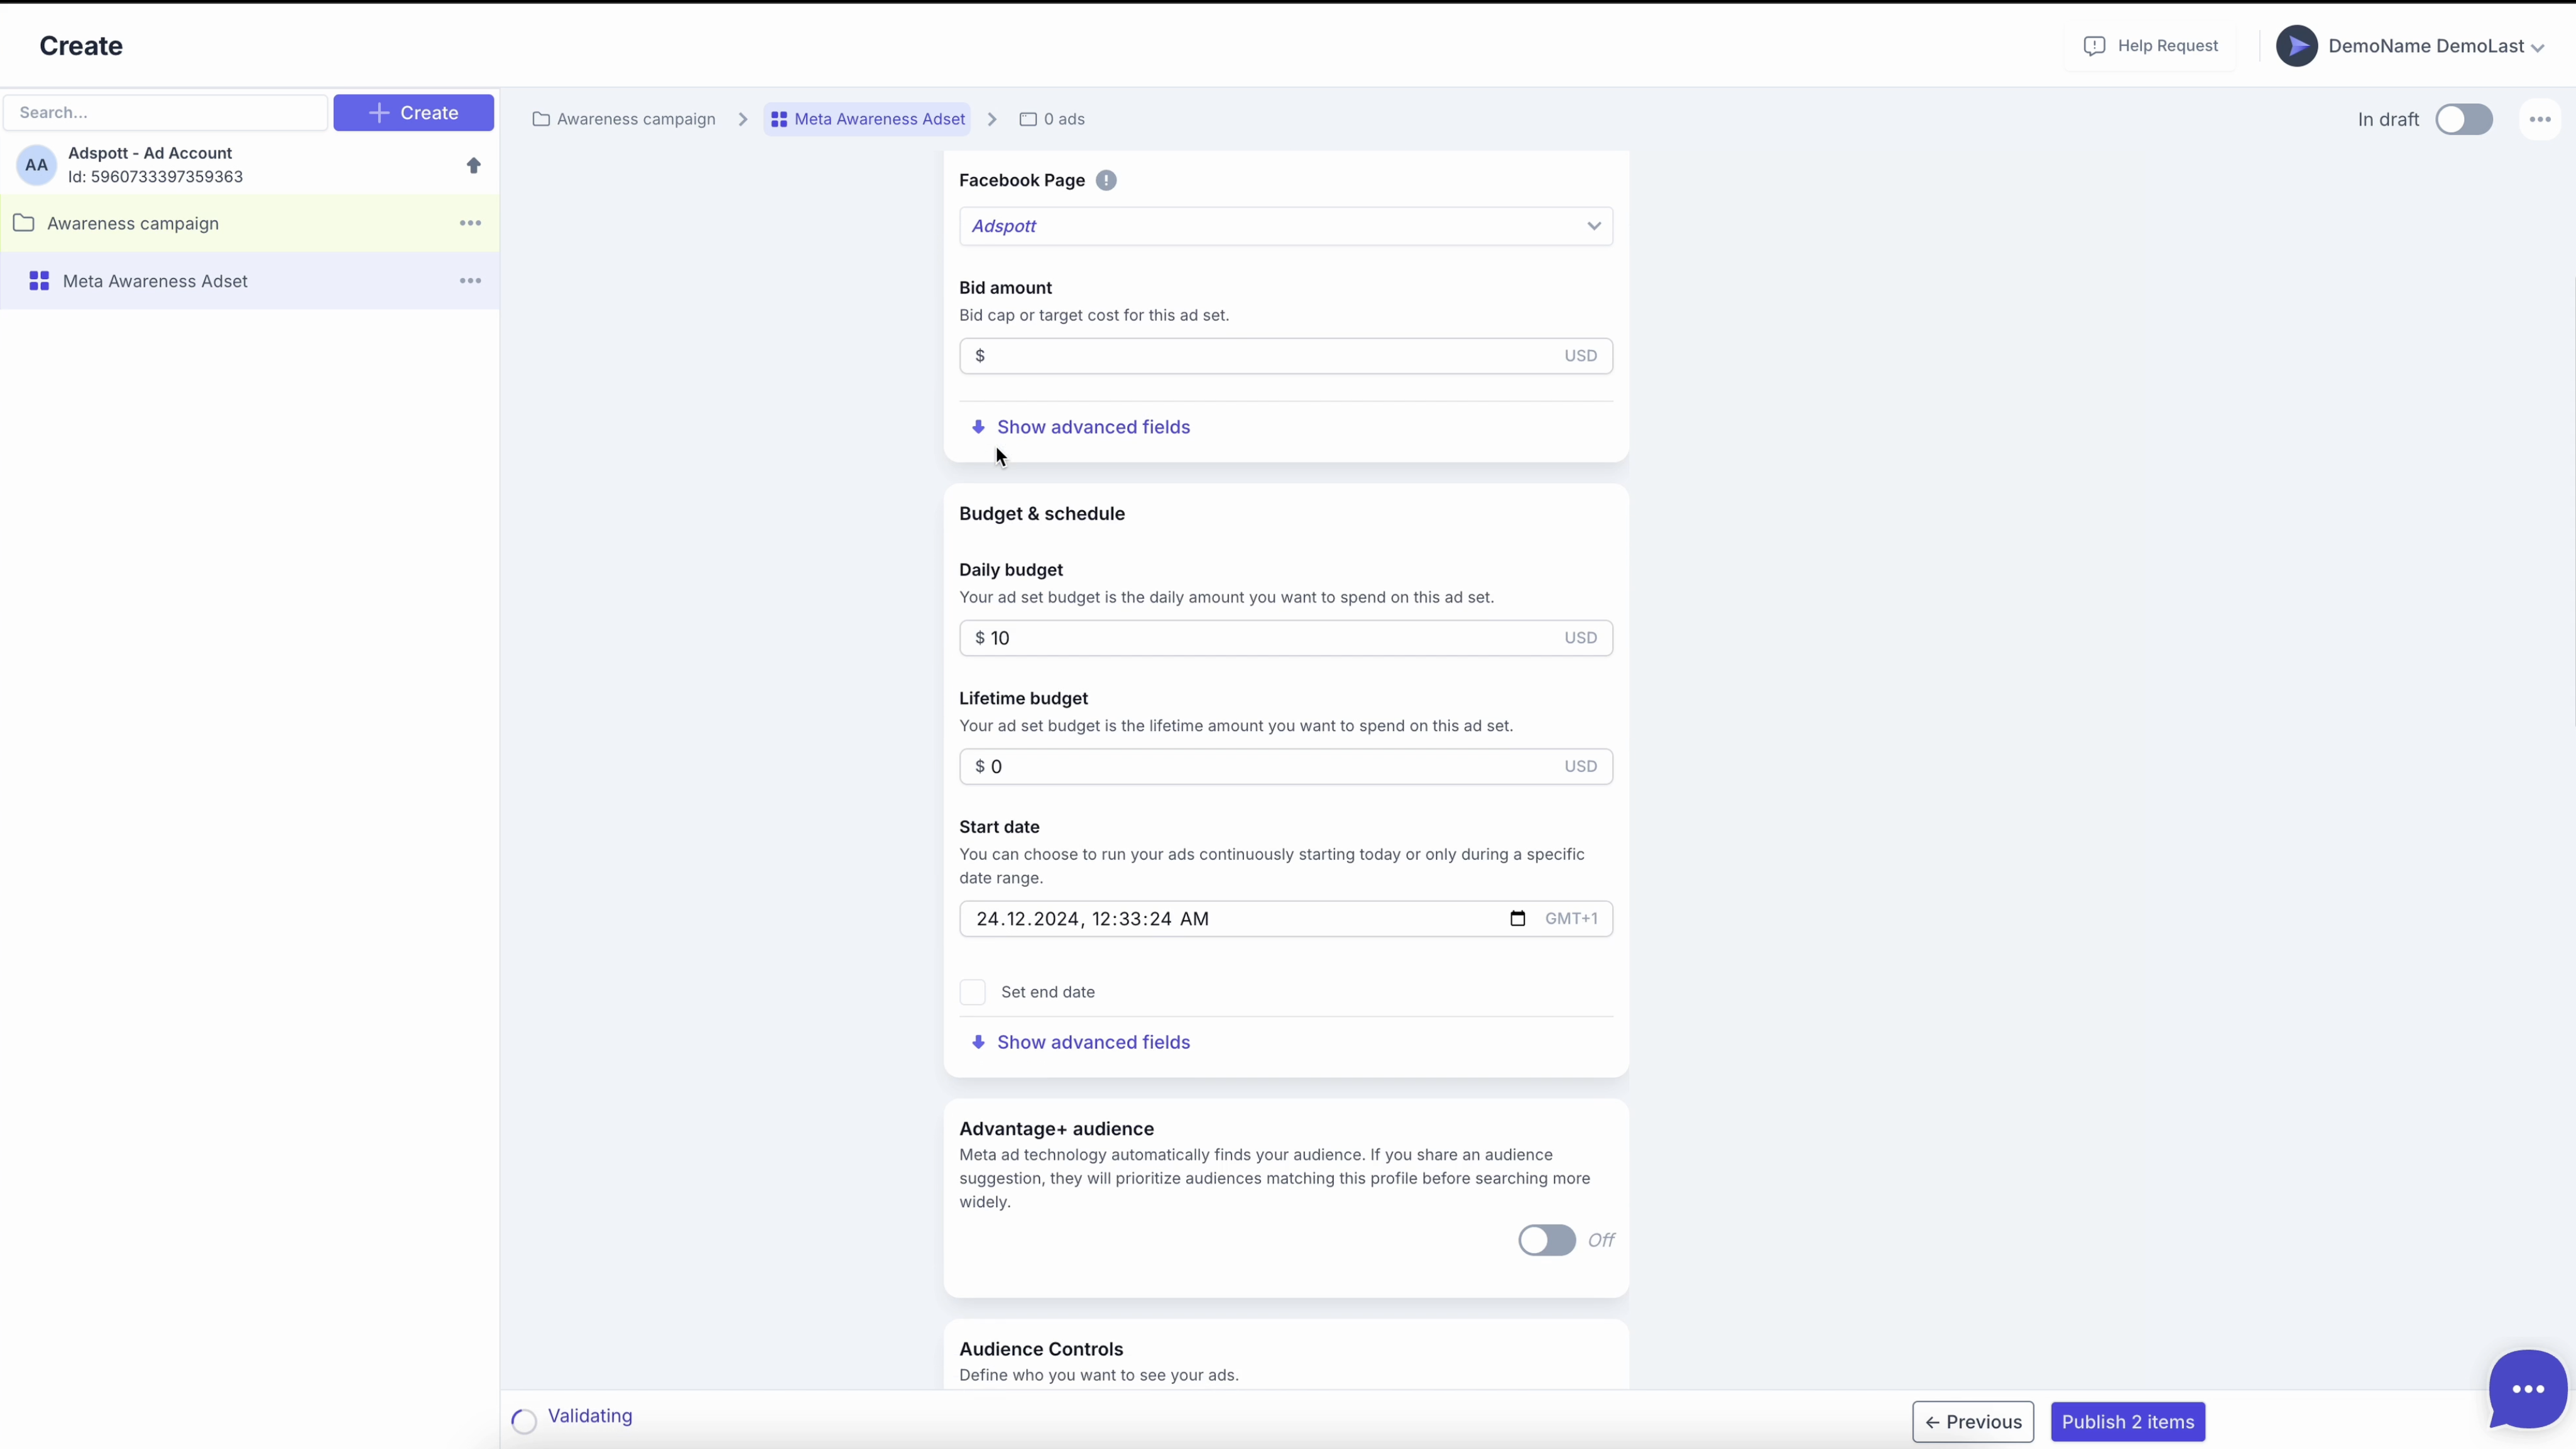Toggle the In draft switch
This screenshot has width=2576, height=1449.
tap(2464, 119)
